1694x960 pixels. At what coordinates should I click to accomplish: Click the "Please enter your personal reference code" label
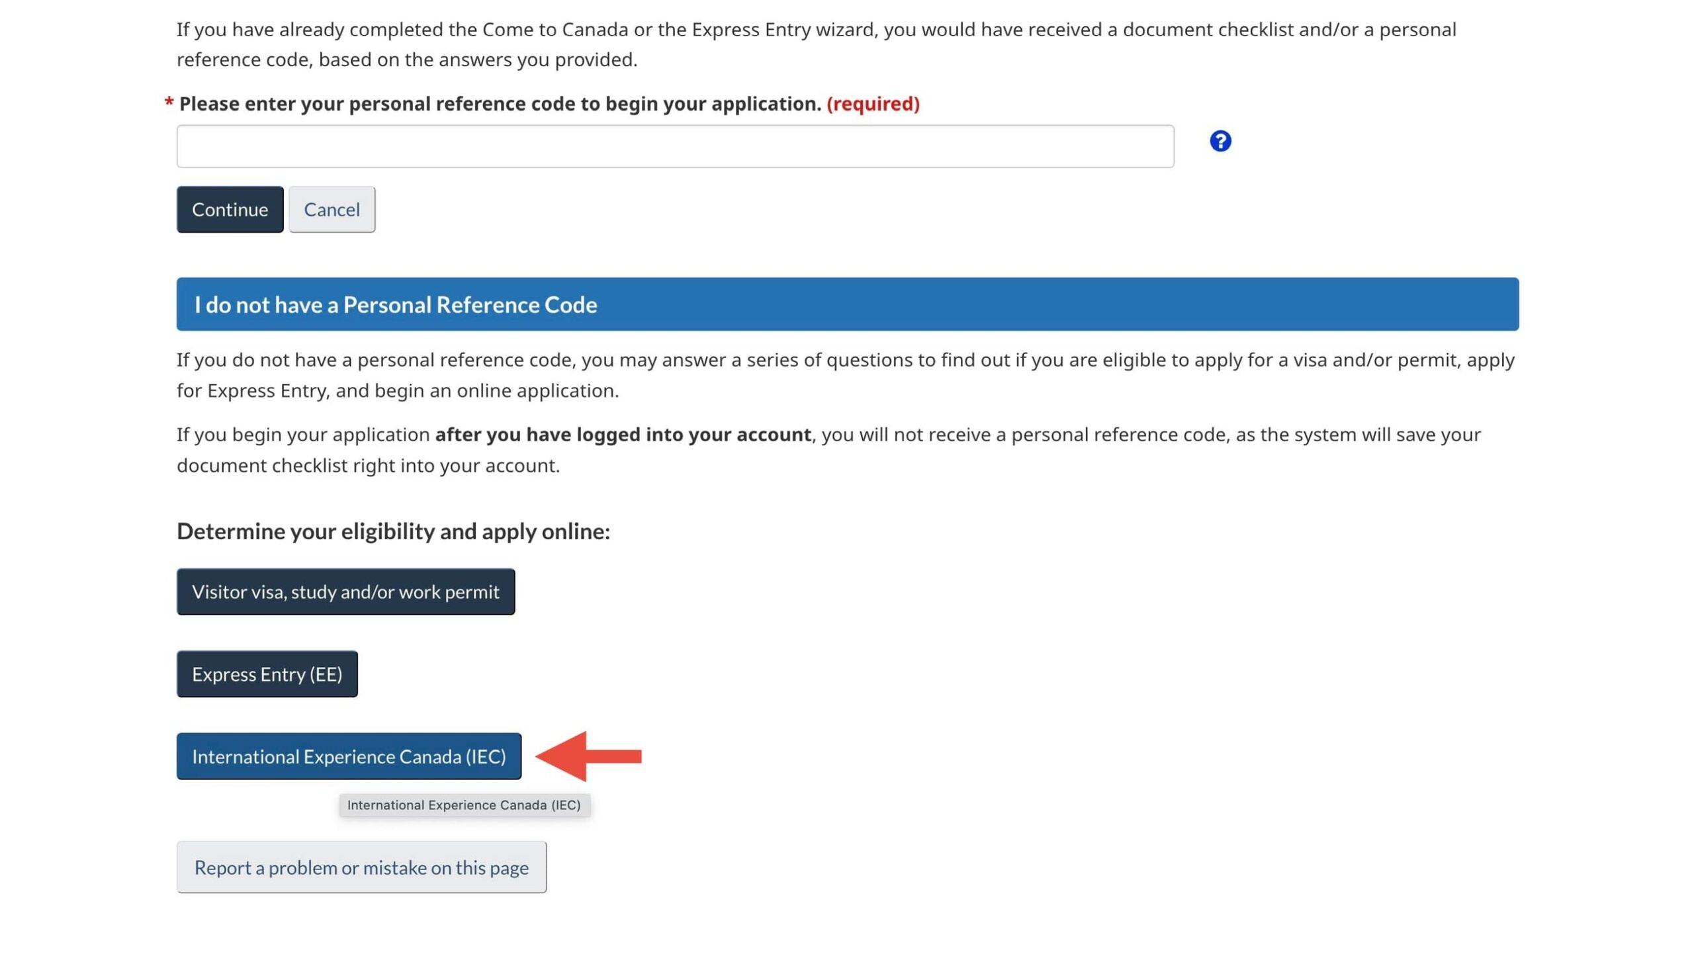(x=500, y=104)
